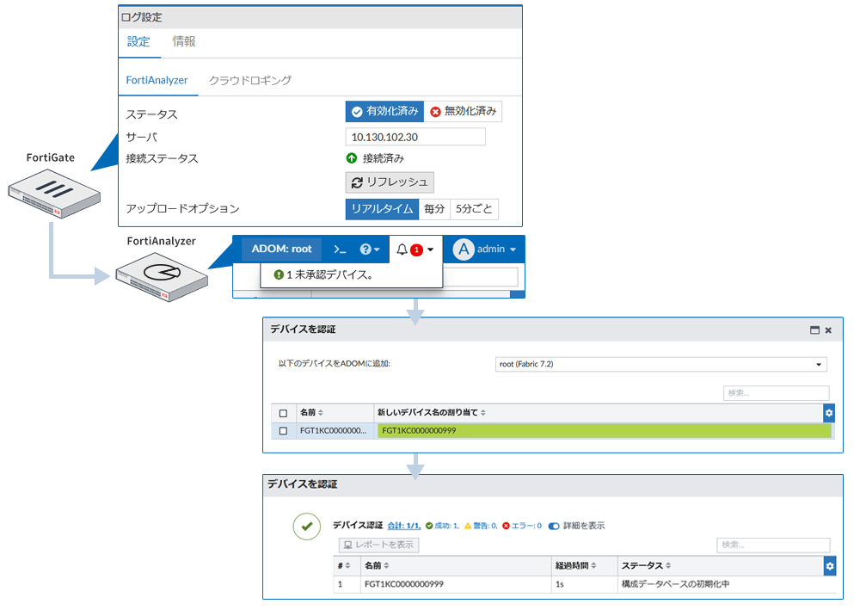
Task: Click the green checkmark success icon
Action: 307,527
